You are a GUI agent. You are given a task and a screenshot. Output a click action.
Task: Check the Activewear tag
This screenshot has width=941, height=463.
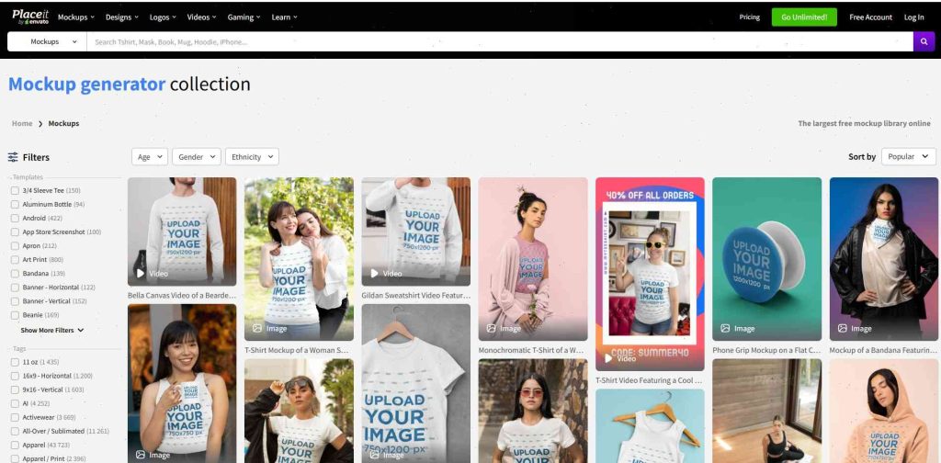(x=15, y=417)
